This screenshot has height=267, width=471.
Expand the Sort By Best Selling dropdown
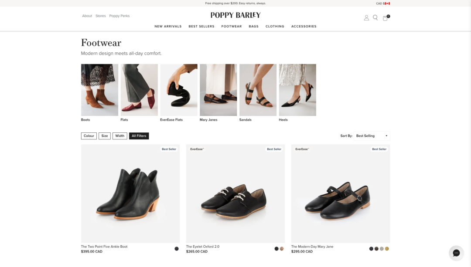coord(372,136)
